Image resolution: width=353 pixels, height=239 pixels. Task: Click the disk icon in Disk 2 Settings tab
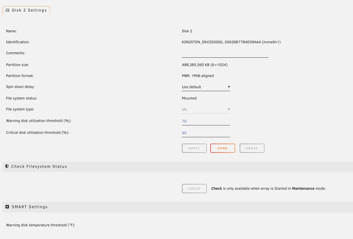(x=7, y=10)
